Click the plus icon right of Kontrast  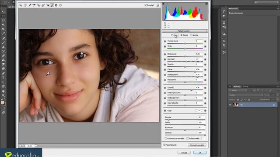click(x=205, y=59)
